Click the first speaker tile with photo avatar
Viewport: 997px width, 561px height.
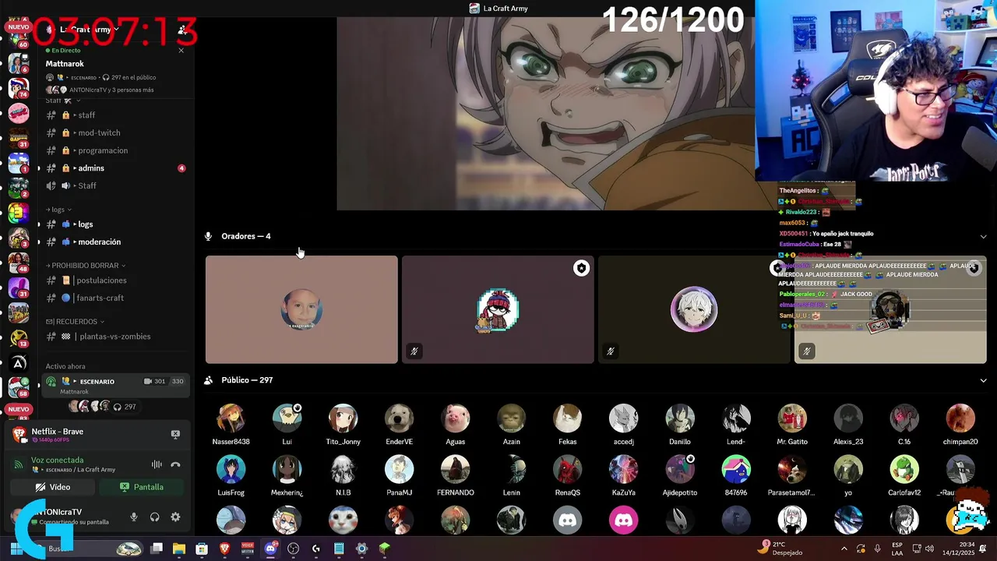[301, 309]
